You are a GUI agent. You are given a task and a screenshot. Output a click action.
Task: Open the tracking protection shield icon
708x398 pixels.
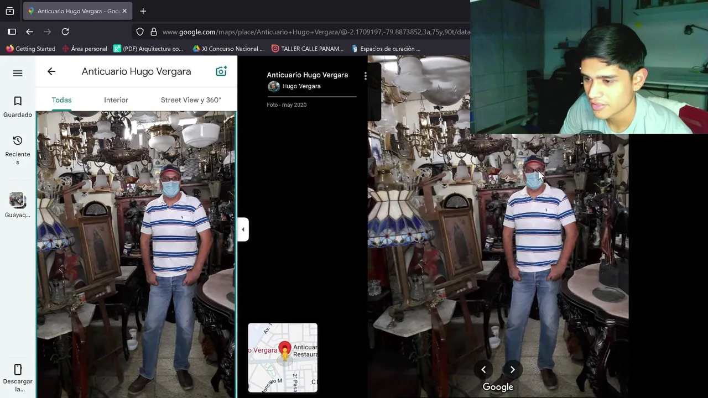tap(140, 32)
